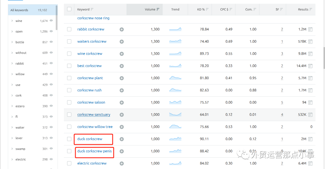The height and width of the screenshot is (169, 325).
Task: Expand the swamp keyword group arrow
Action: pyautogui.click(x=12, y=149)
